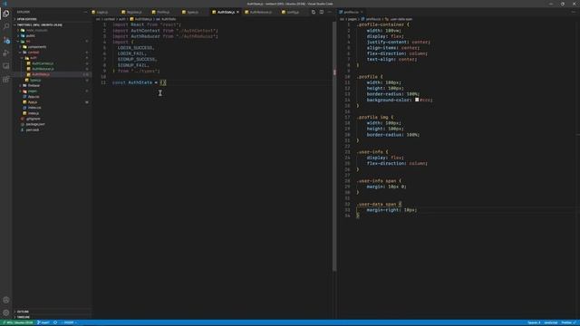Click language mode indicator in status bar

(x=551, y=322)
